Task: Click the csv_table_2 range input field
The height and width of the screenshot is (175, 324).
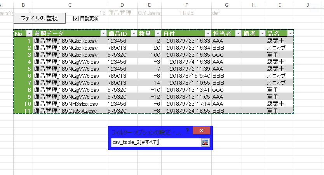Action: [x=155, y=142]
